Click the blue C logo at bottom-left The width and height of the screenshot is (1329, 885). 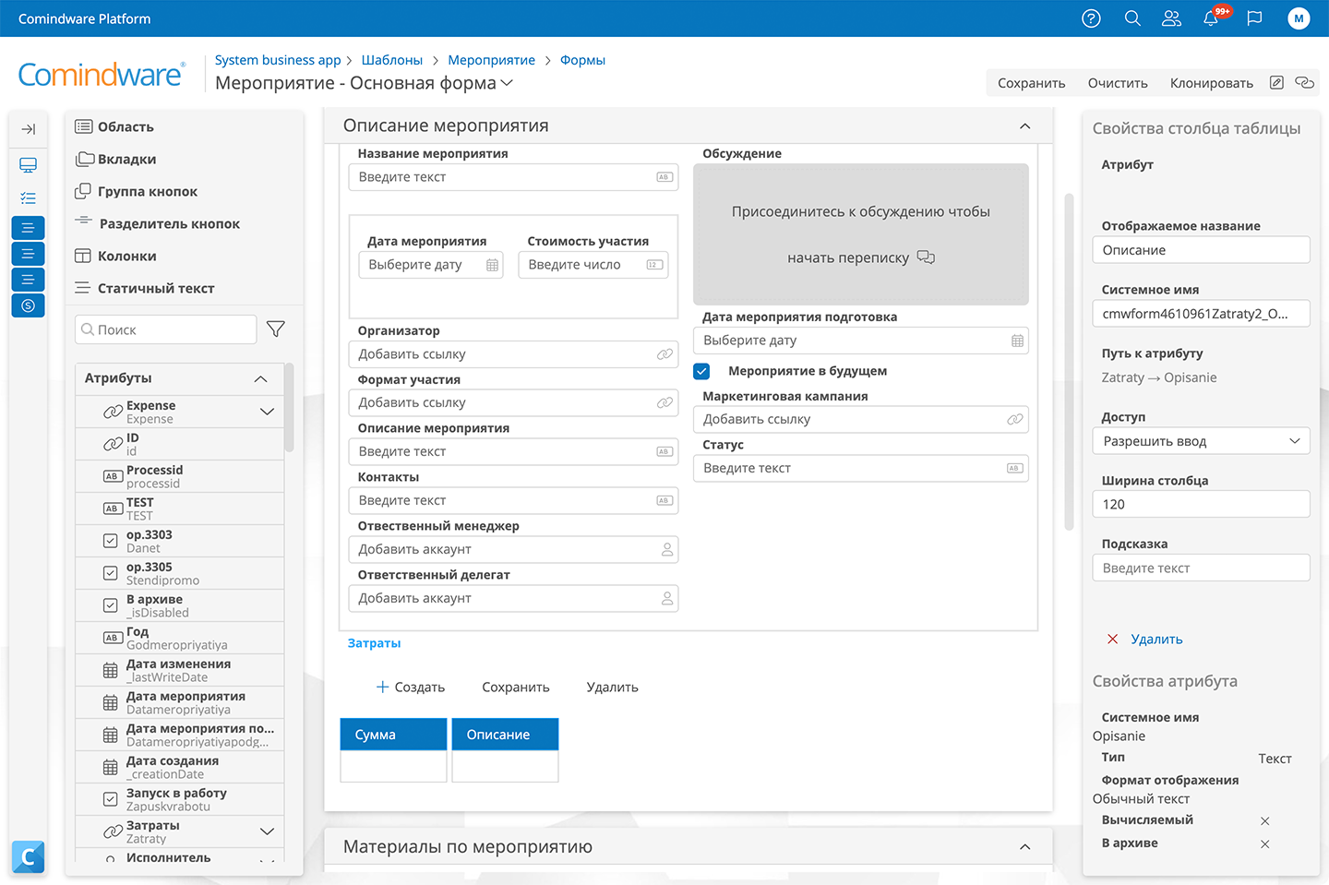coord(28,857)
